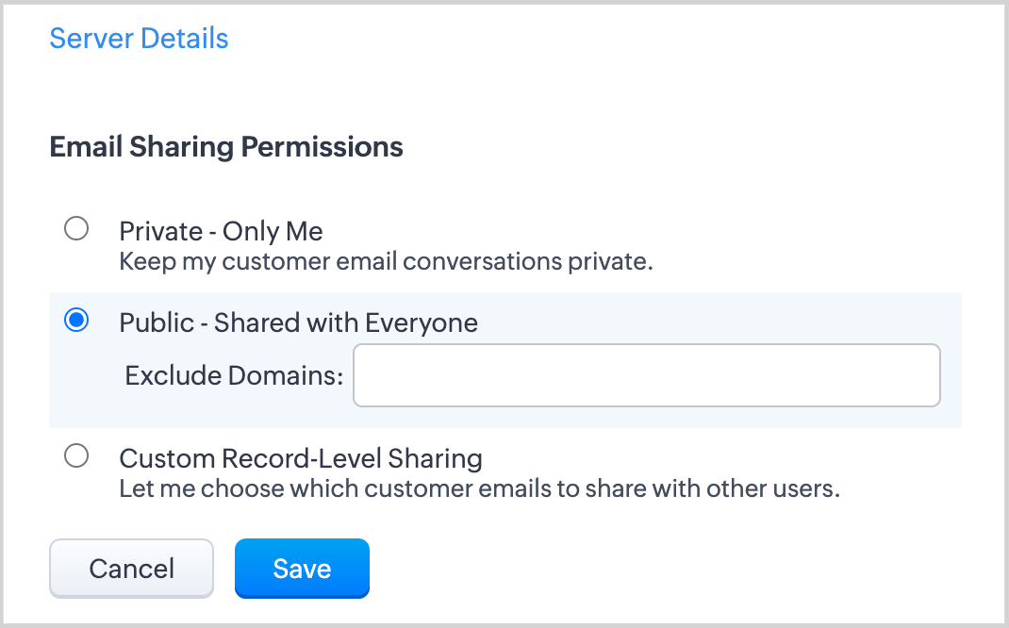Click the word 'Everyone' in the Public option
Viewport: 1009px width, 628px height.
point(422,322)
